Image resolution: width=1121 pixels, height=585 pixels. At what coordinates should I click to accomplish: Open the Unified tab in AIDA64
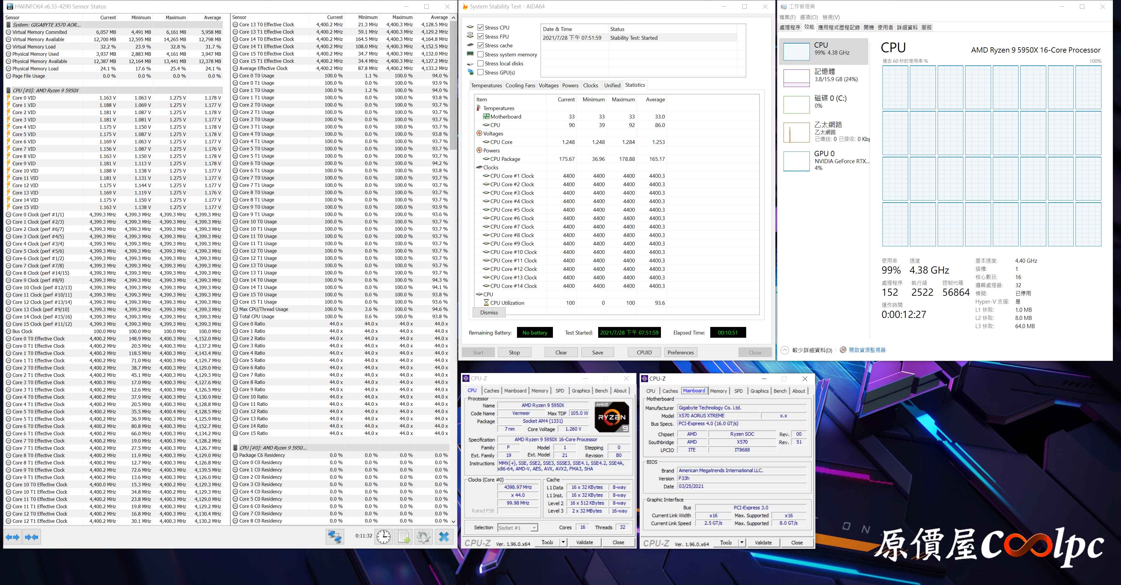coord(612,85)
